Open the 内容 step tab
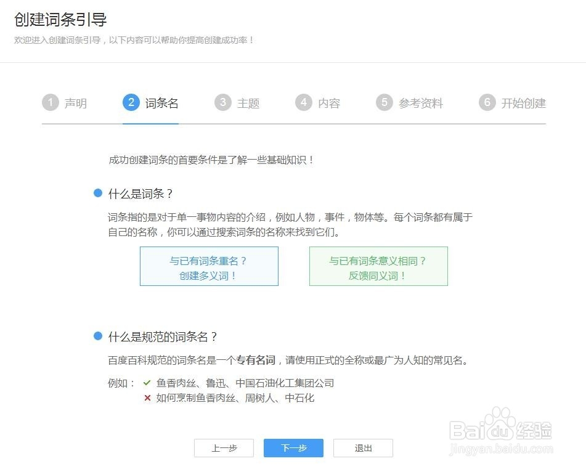The width and height of the screenshot is (586, 469). (x=330, y=103)
